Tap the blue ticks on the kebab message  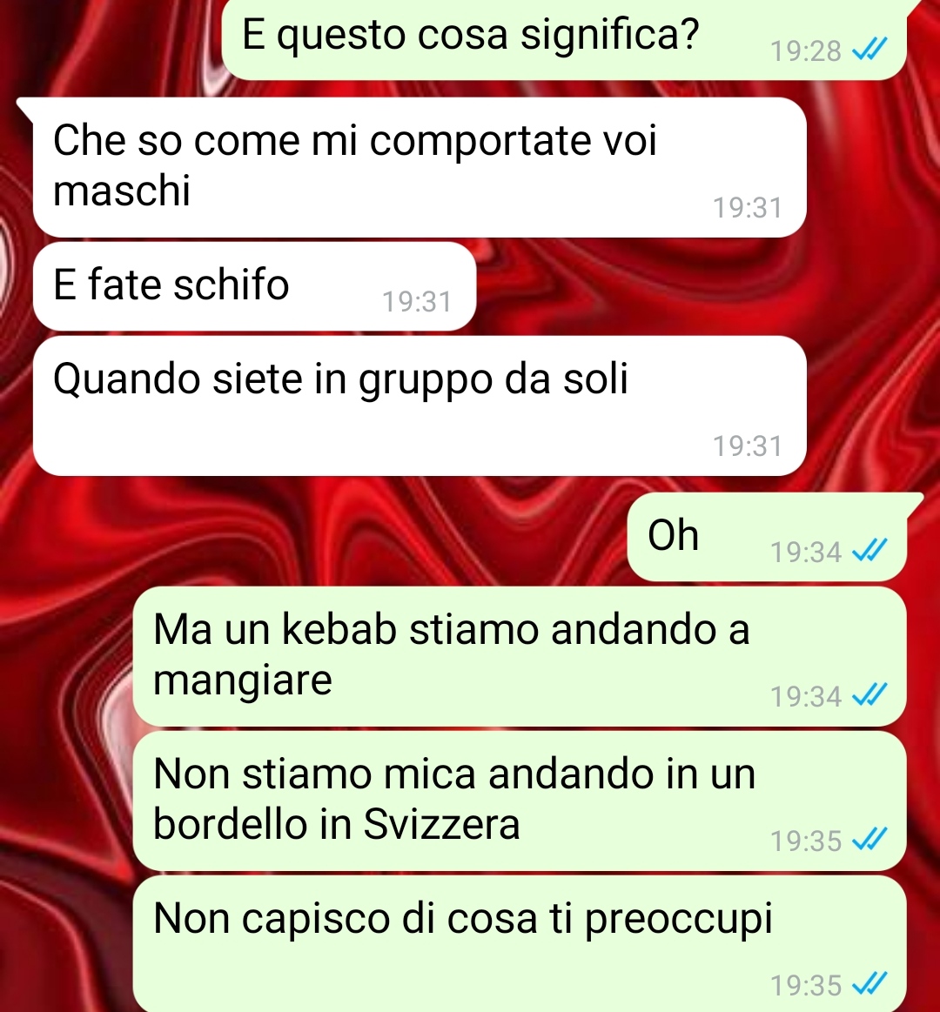point(869,696)
